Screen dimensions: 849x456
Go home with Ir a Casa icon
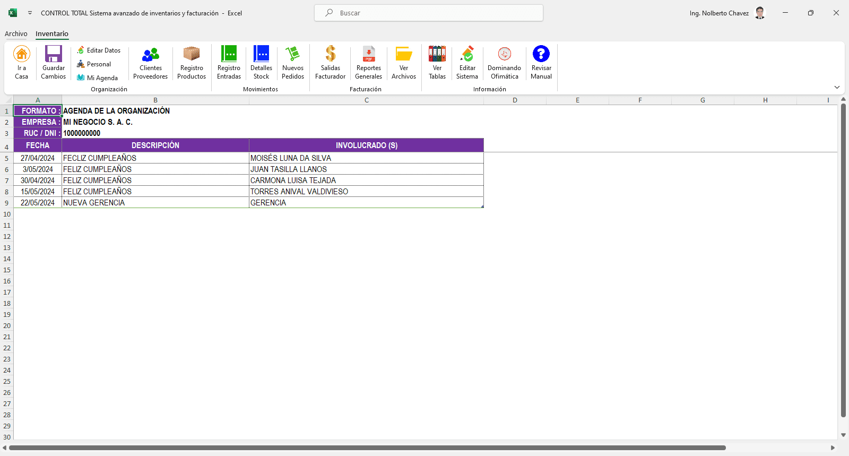pos(22,62)
